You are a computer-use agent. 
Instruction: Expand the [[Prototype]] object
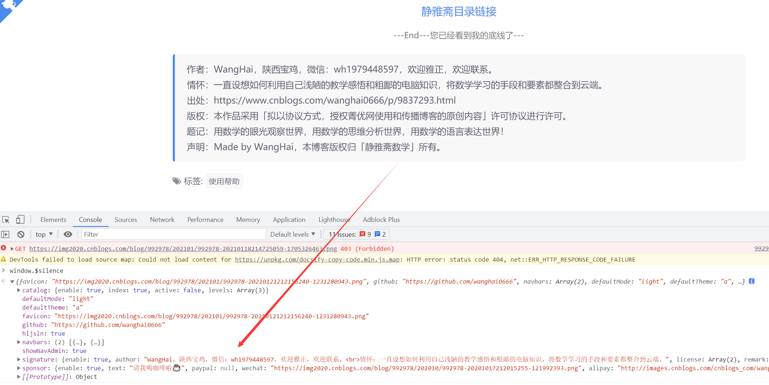click(x=18, y=376)
